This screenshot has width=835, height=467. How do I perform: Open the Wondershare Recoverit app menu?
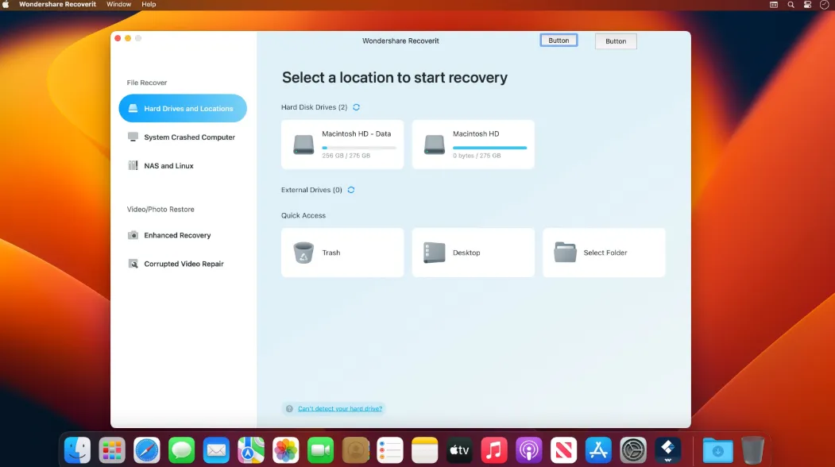click(x=57, y=4)
